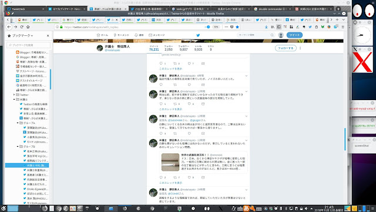The height and width of the screenshot is (212, 376).
Task: Click the Twitter bird logo in page header
Action: click(198, 35)
